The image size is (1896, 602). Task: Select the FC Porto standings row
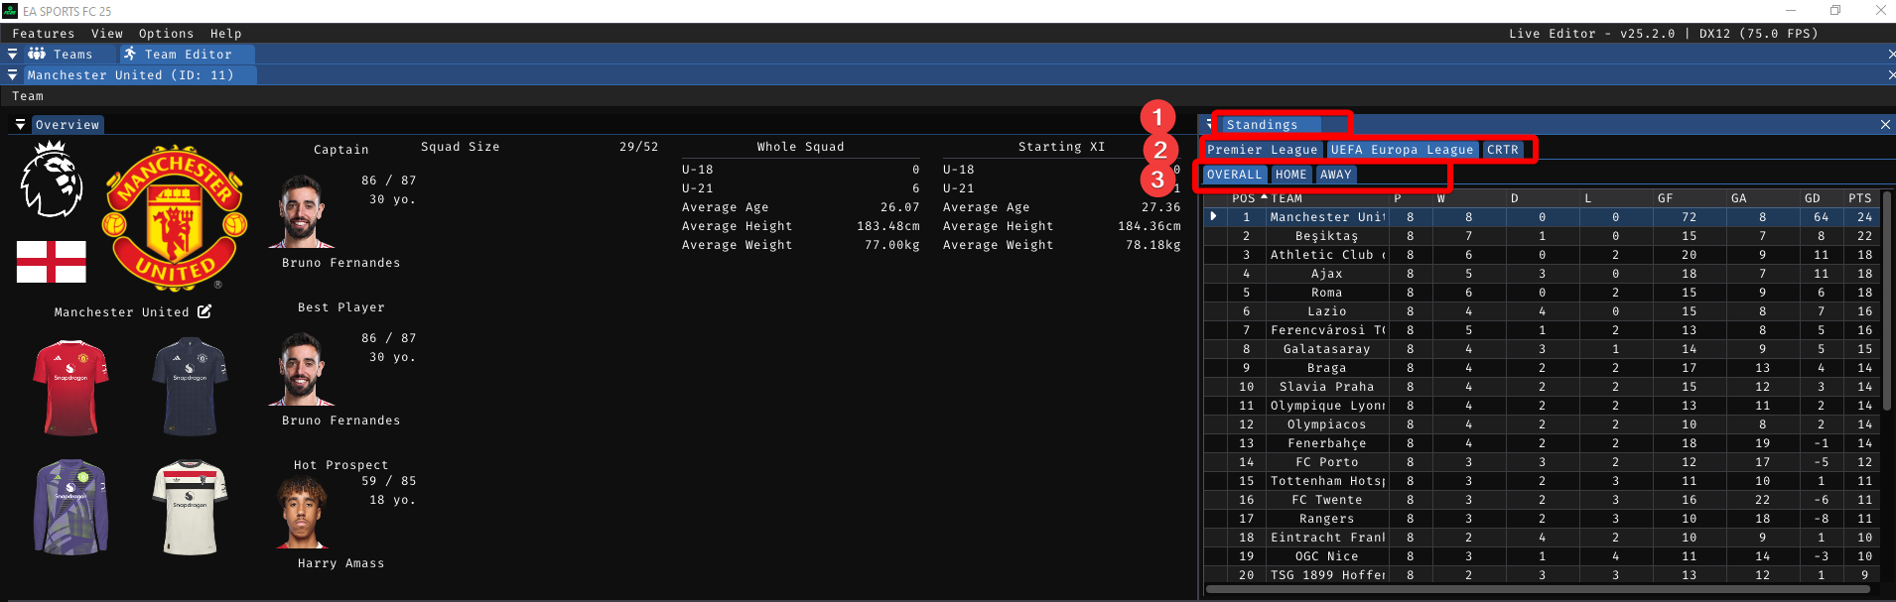pos(1542,462)
